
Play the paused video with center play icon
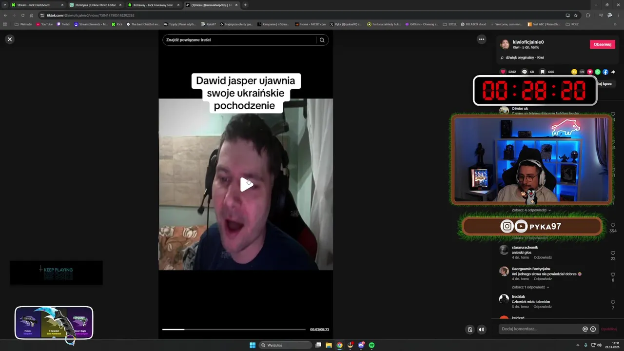[246, 184]
